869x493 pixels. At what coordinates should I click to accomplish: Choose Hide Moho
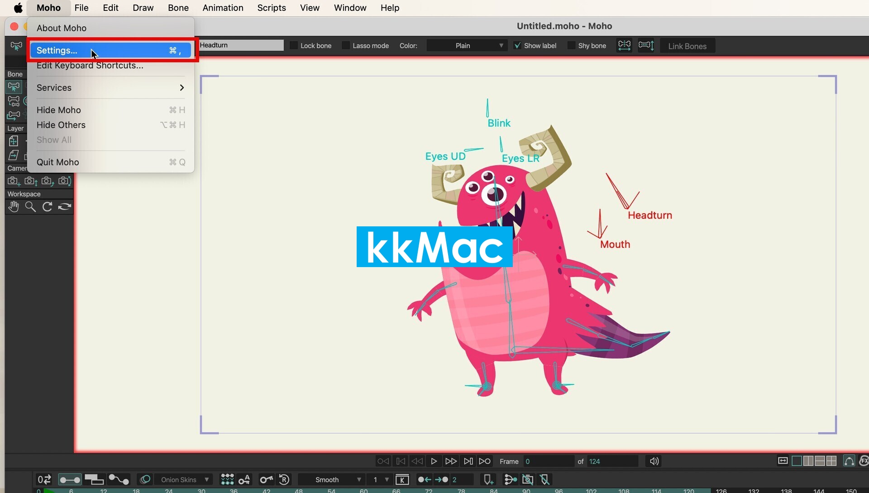click(111, 110)
